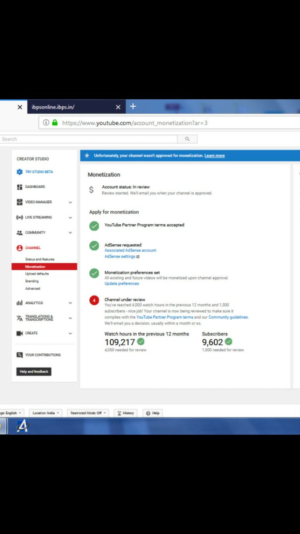Click the external link icon beside AdSense settings
Image resolution: width=300 pixels, height=534 pixels.
coord(138,257)
